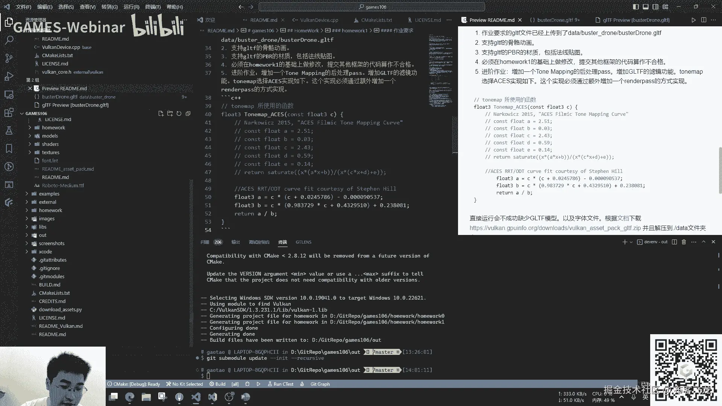Refresh the GAMES106 explorer tree
This screenshot has height=406, width=722.
click(179, 114)
